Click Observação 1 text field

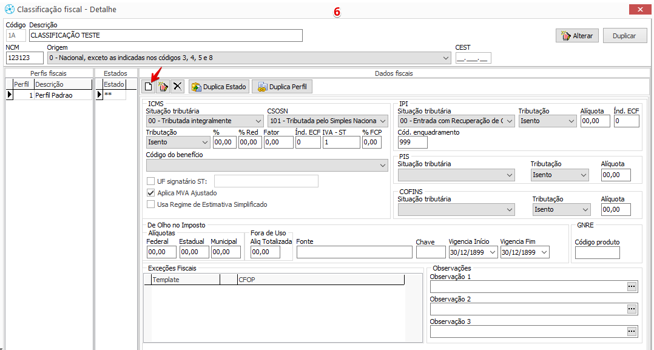528,286
